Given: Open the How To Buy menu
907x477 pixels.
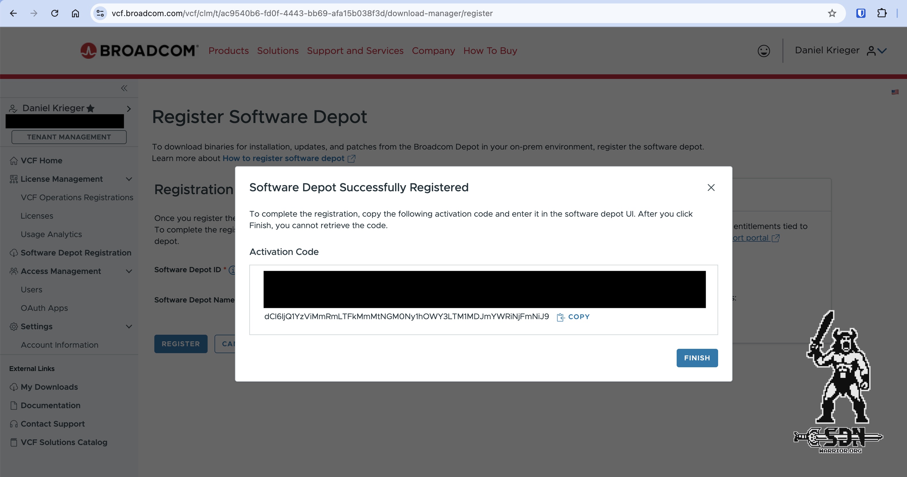Looking at the screenshot, I should [x=490, y=51].
